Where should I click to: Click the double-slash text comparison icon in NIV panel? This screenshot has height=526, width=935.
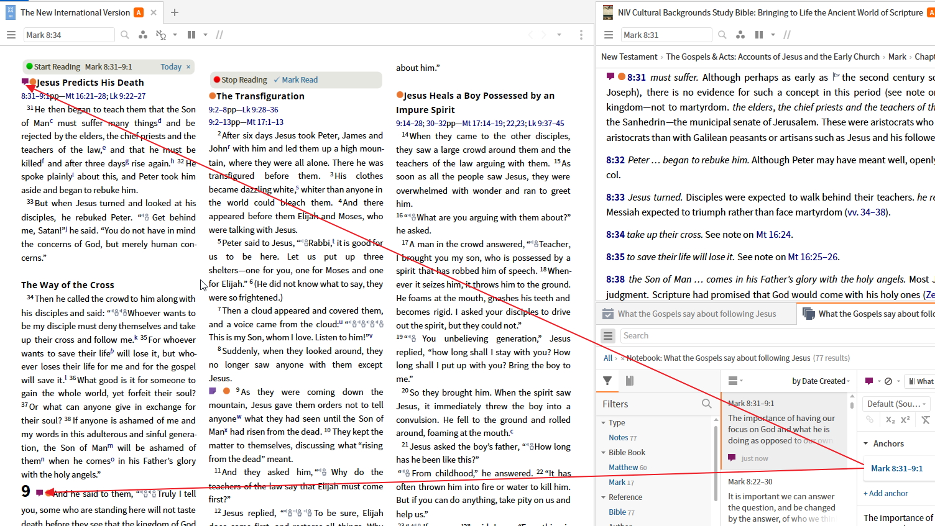pyautogui.click(x=219, y=35)
